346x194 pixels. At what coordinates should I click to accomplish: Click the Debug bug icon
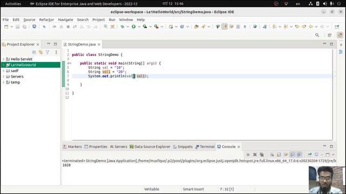pos(122,26)
